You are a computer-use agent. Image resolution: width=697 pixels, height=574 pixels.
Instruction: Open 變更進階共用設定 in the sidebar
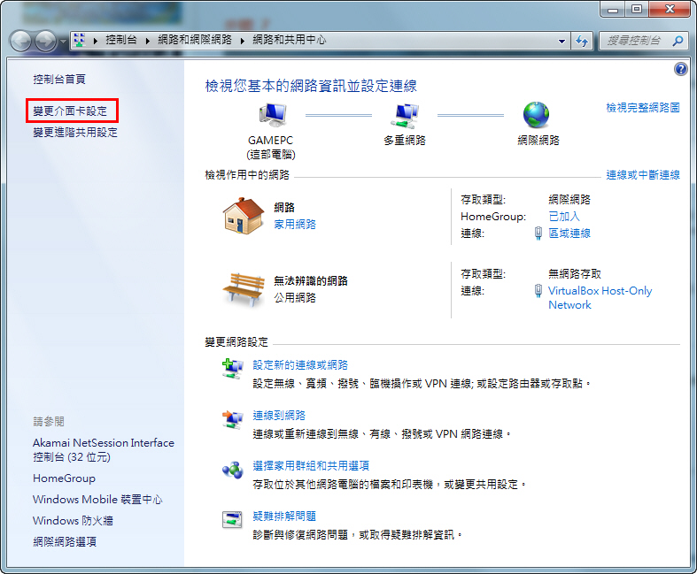point(75,133)
